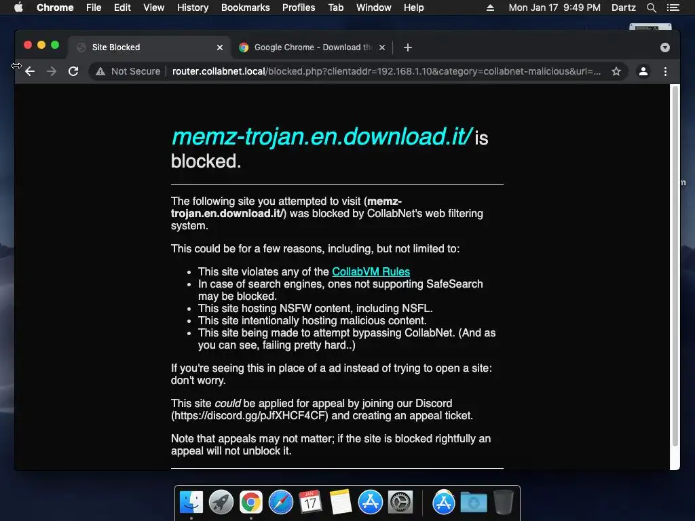Open the View menu
This screenshot has width=695, height=521.
pyautogui.click(x=154, y=7)
